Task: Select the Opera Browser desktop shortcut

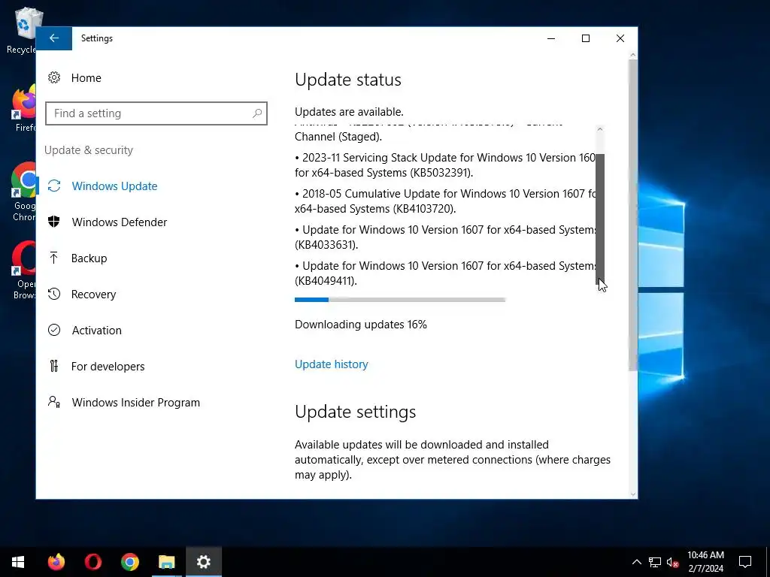Action: [x=23, y=270]
